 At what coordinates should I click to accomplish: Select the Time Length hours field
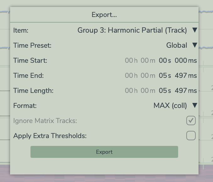click(x=131, y=90)
